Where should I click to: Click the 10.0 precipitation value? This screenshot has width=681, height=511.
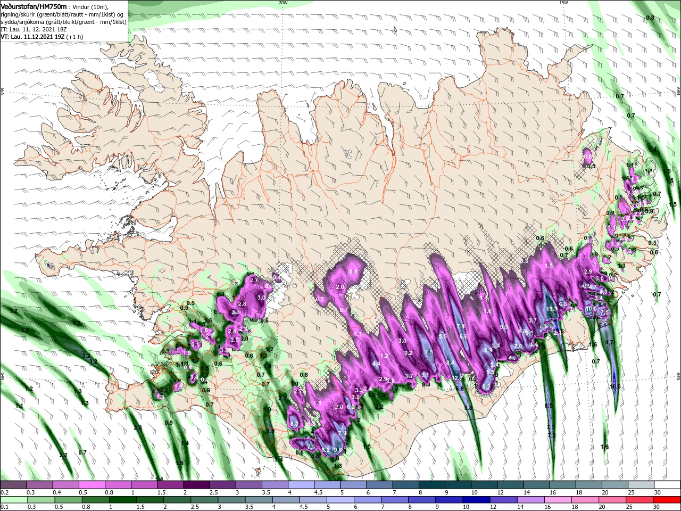(591, 309)
